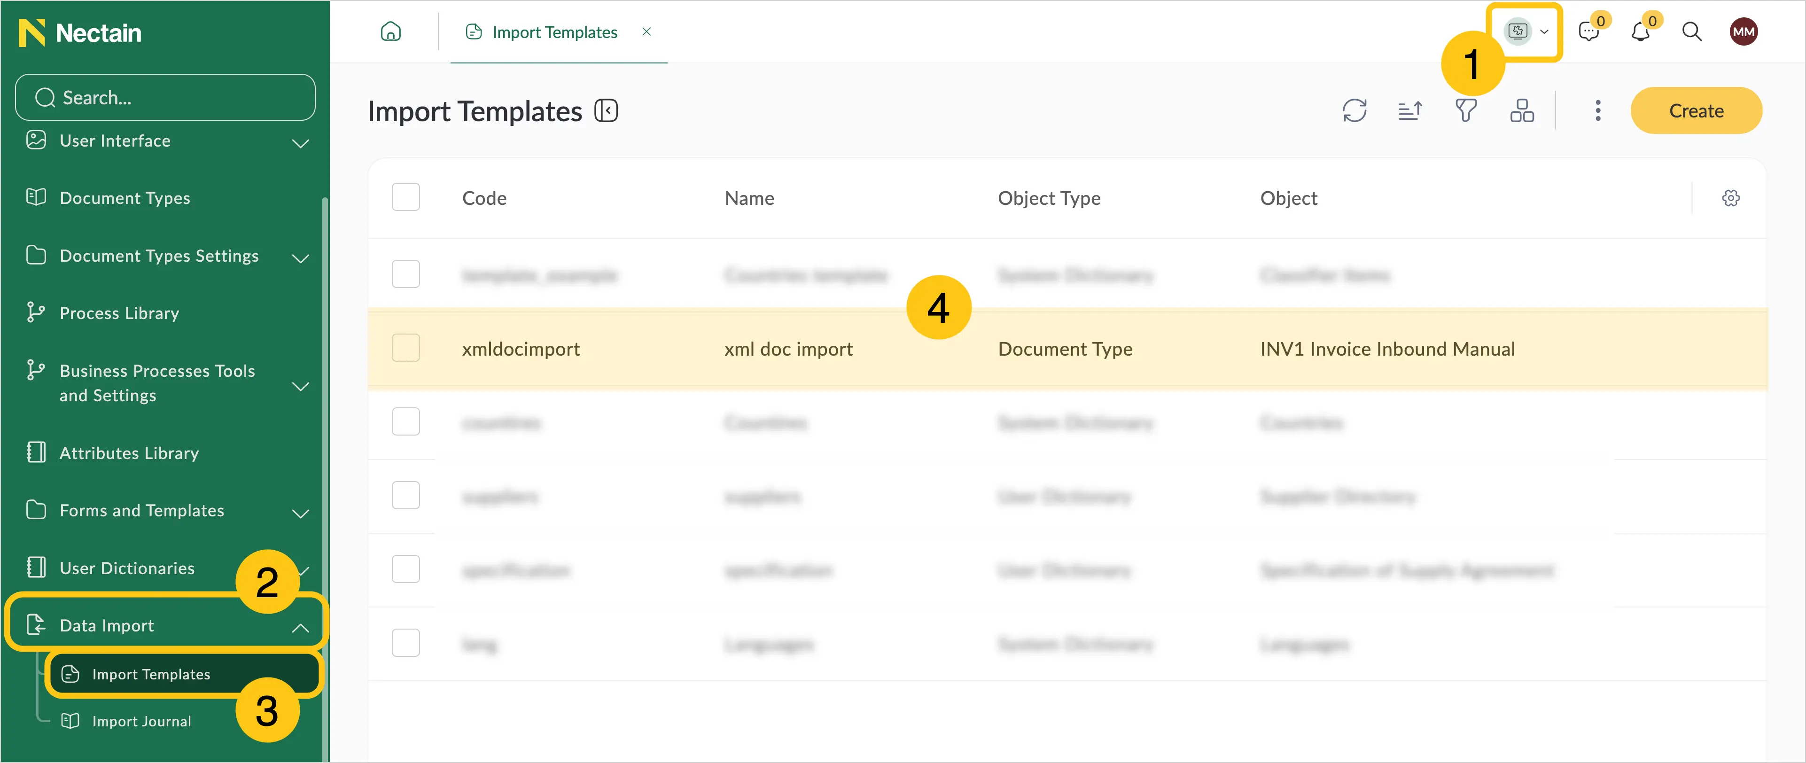Check the first blurred row's checkbox above xmldocimport
The width and height of the screenshot is (1806, 763).
pyautogui.click(x=406, y=274)
